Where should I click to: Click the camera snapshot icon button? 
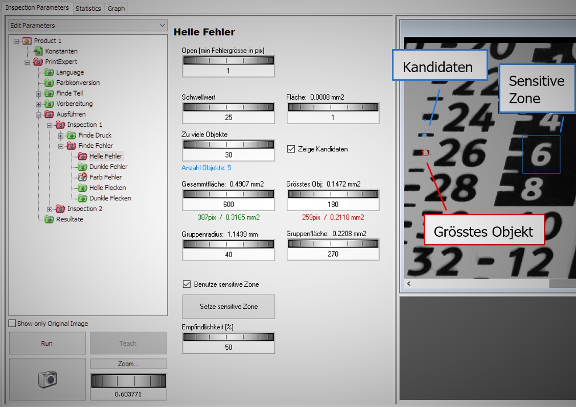click(47, 379)
